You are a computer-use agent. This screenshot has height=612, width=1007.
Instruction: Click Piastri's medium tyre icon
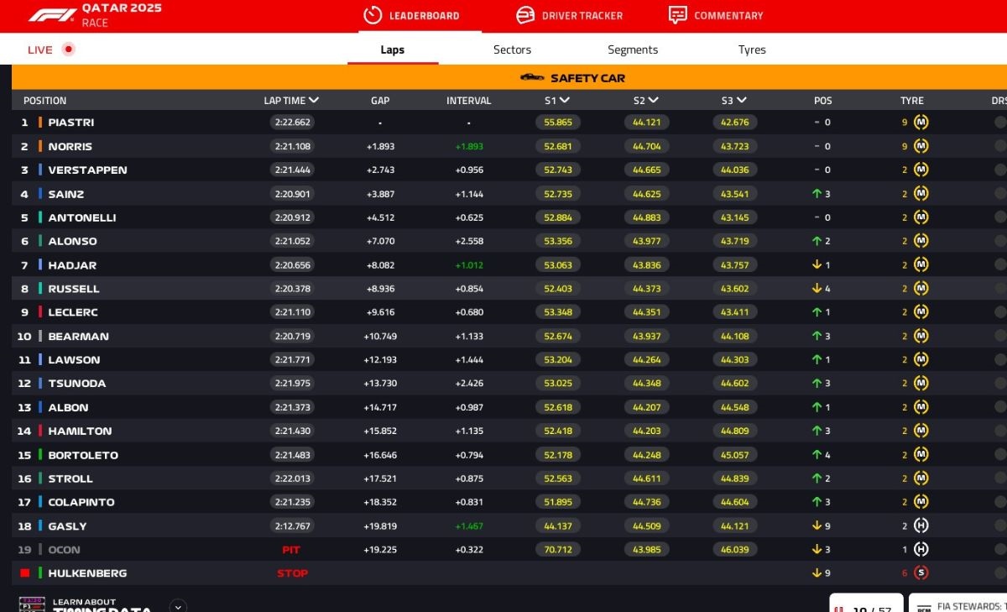[x=921, y=122]
